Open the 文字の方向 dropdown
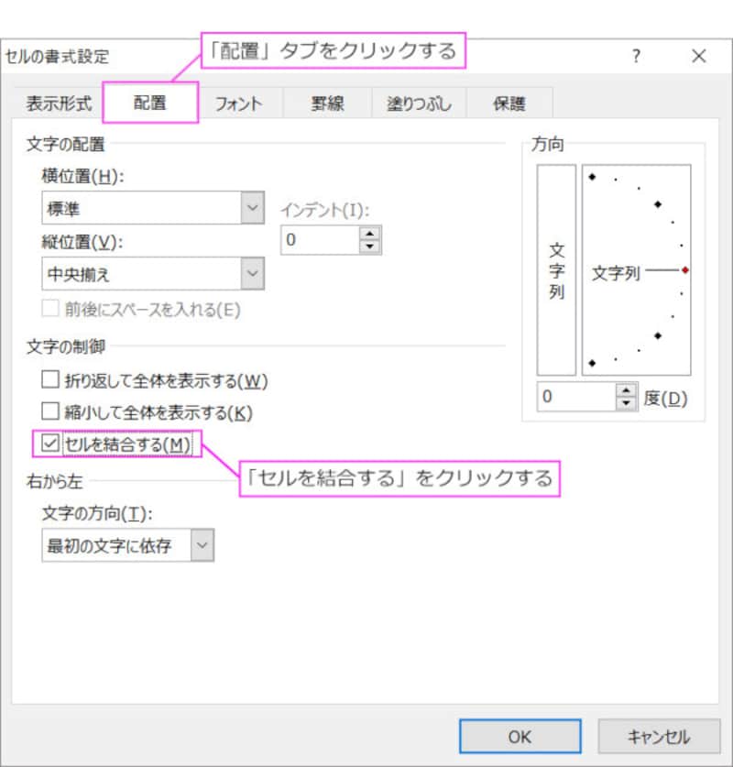This screenshot has height=767, width=733. tap(202, 544)
